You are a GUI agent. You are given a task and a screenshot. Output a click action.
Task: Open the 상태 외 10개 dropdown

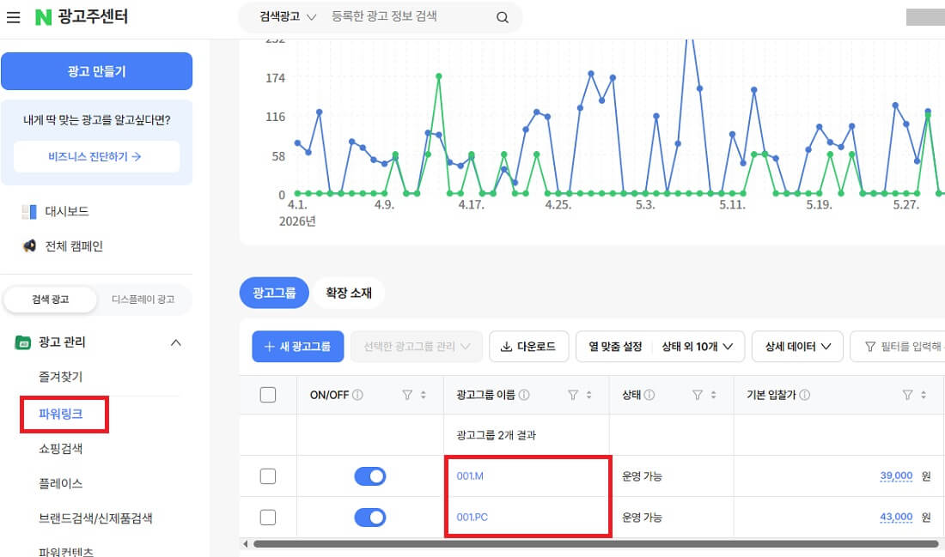698,347
